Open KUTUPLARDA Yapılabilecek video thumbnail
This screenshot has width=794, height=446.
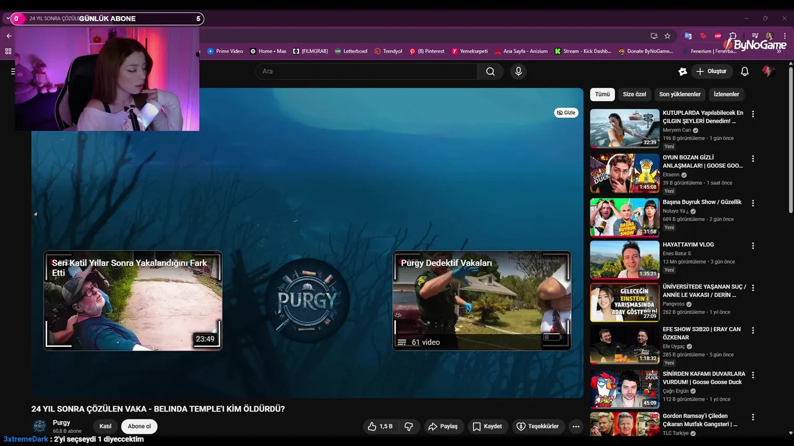(625, 128)
